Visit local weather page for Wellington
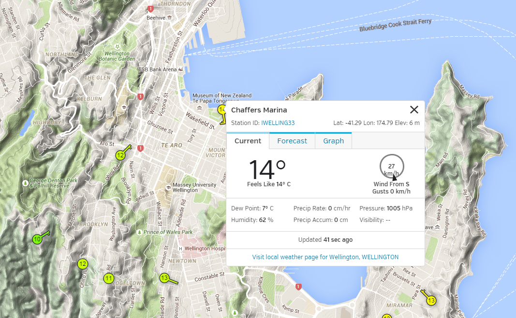 tap(325, 257)
